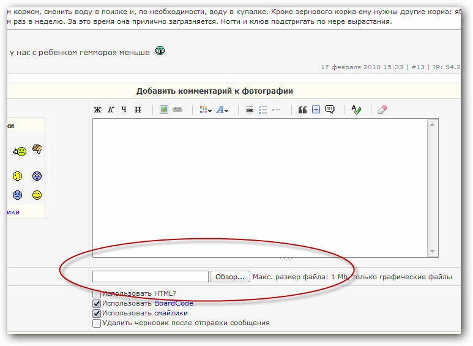Open the font style "A" dropdown
This screenshot has width=473, height=346.
pos(222,110)
